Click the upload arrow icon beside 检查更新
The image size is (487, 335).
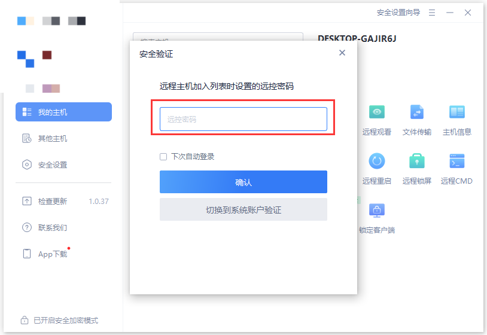(x=27, y=201)
